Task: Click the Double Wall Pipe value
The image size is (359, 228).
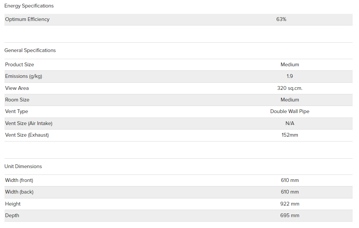Action: click(x=290, y=112)
